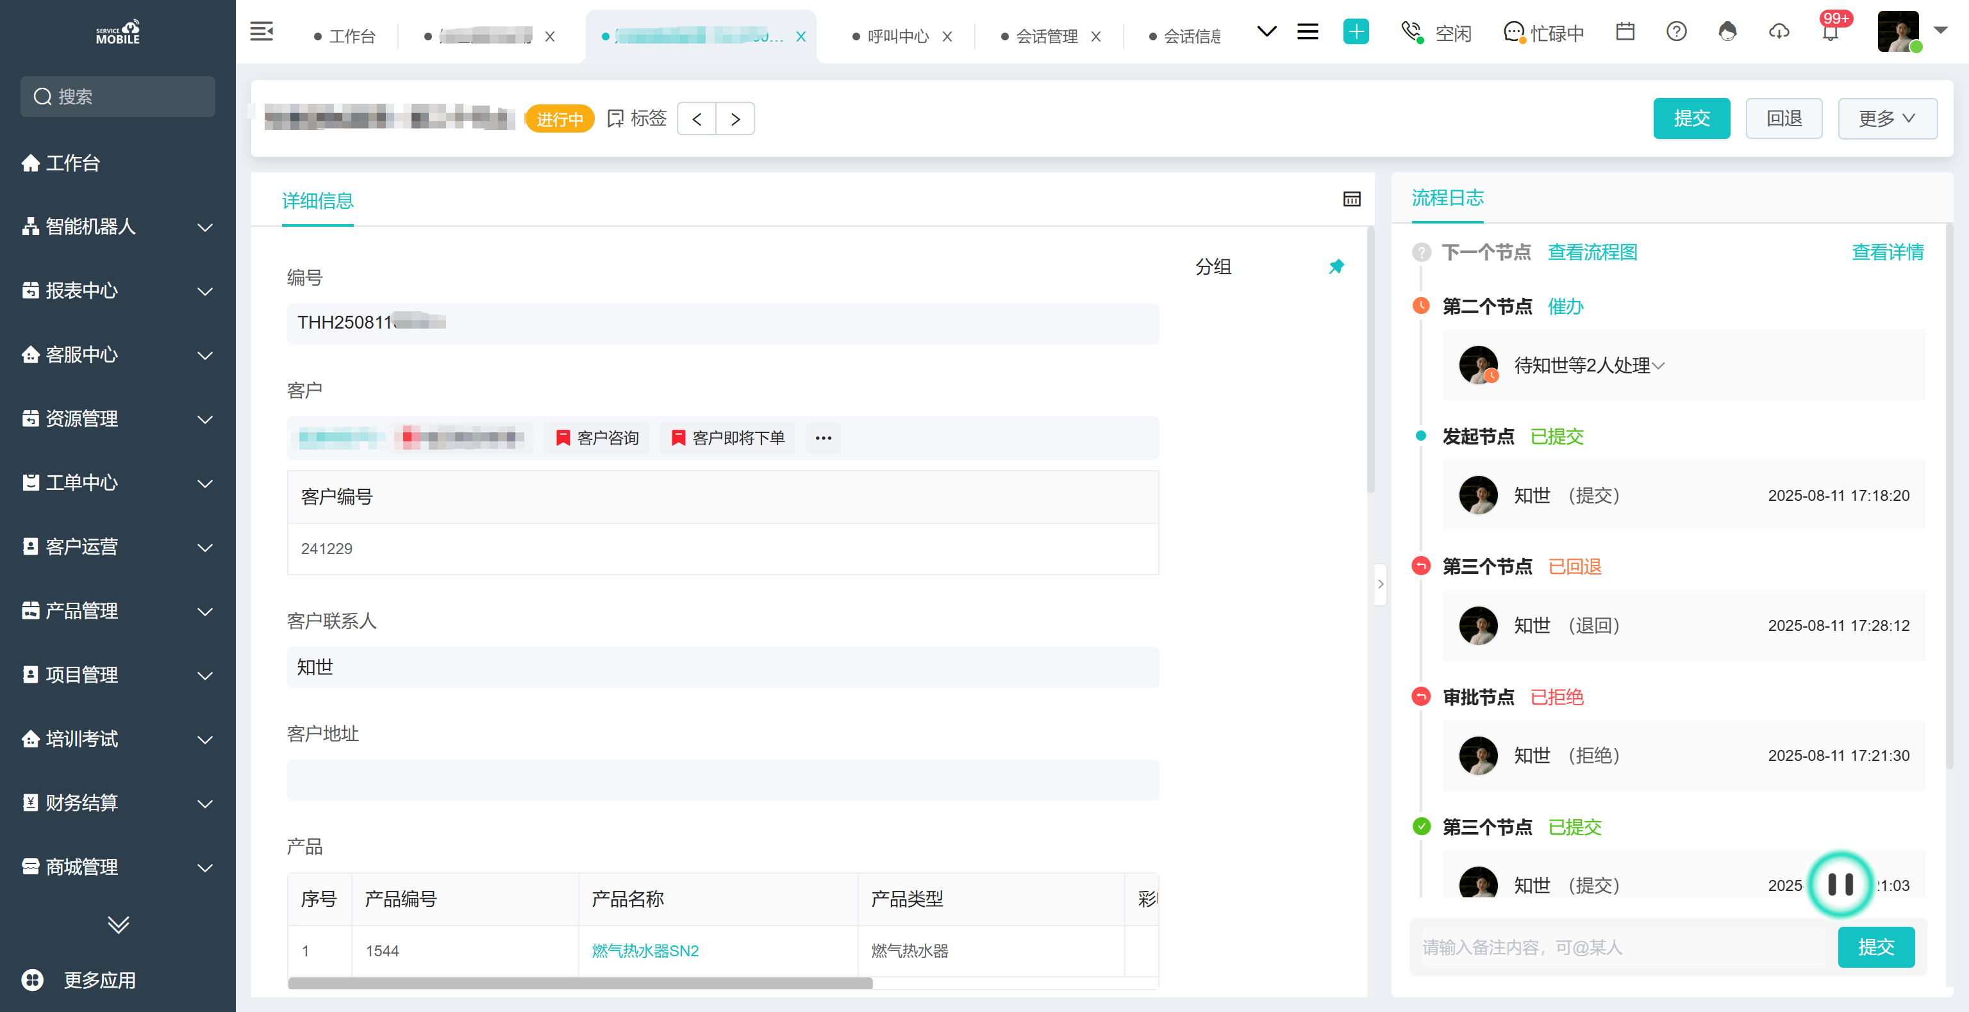Click the cloud download icon
The height and width of the screenshot is (1012, 1969).
click(1779, 32)
